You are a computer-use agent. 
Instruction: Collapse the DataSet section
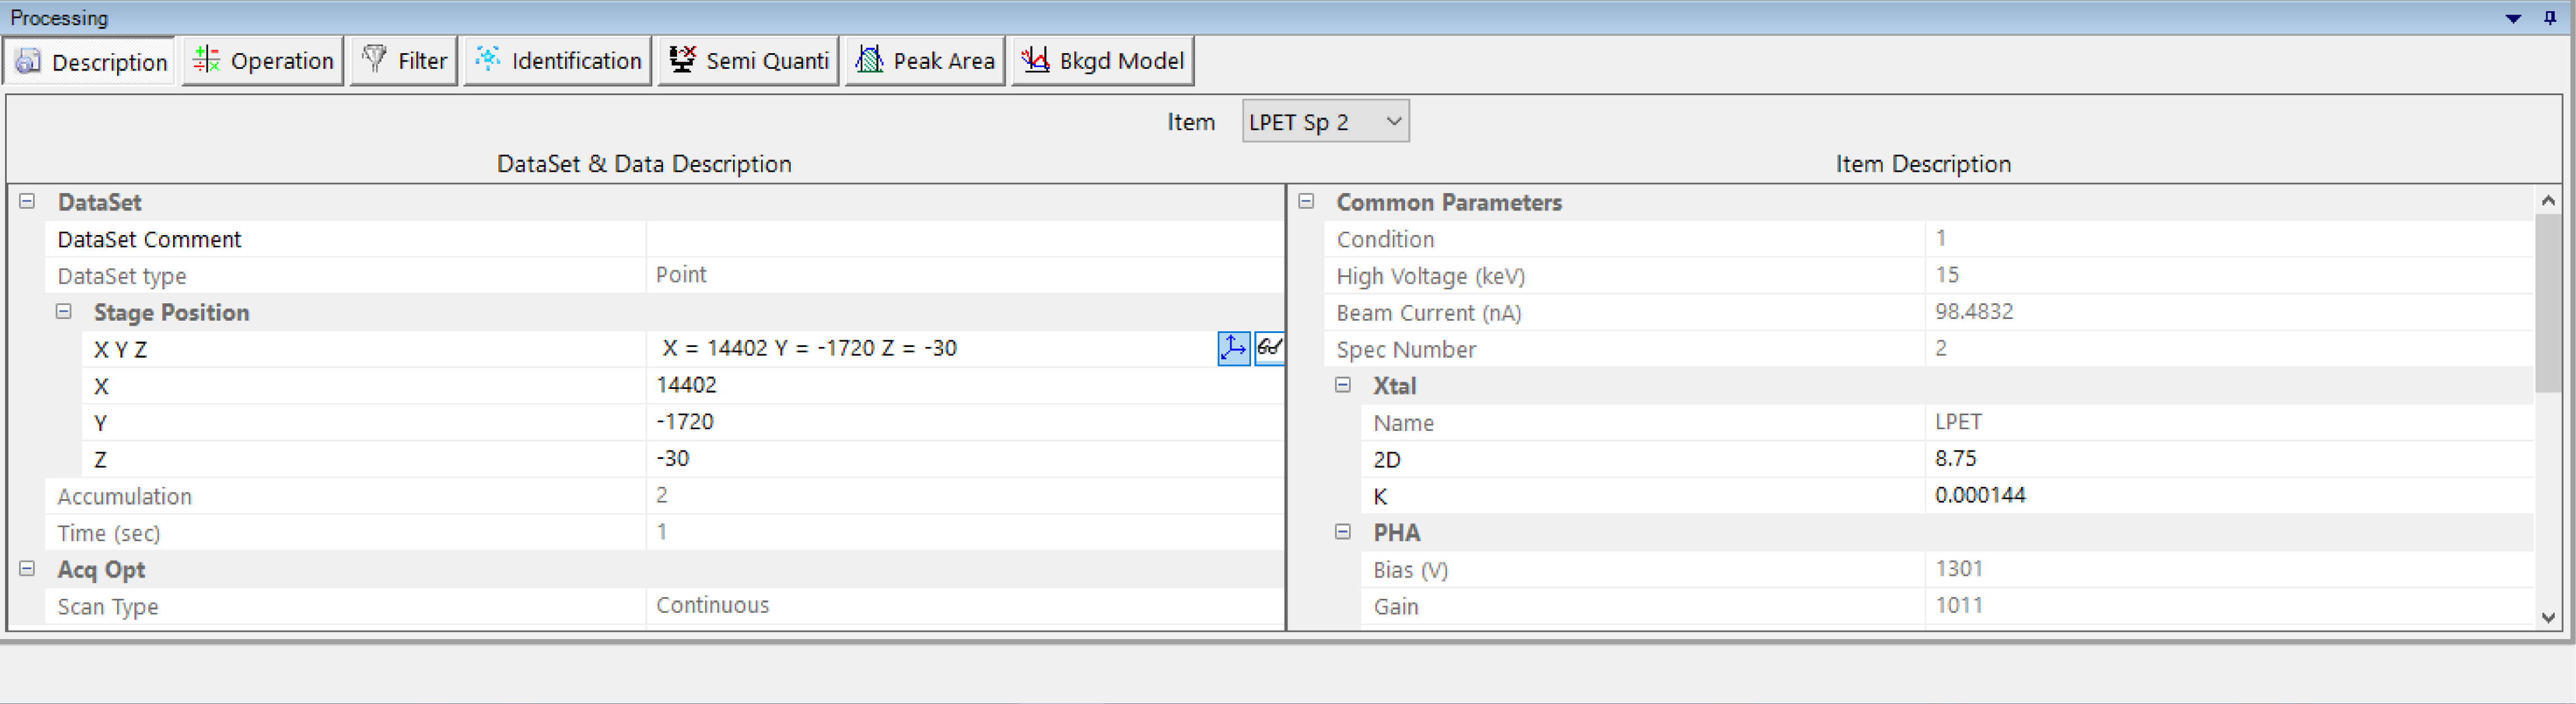click(x=27, y=202)
